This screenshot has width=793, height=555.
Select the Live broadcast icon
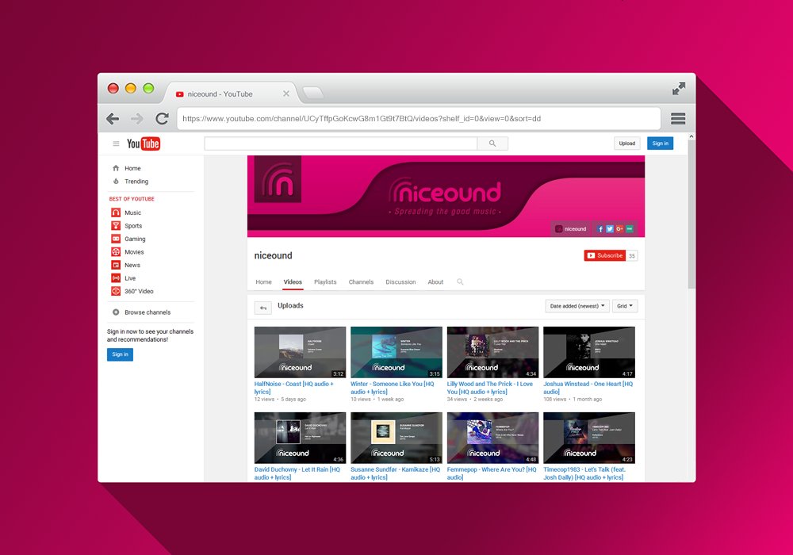[117, 277]
